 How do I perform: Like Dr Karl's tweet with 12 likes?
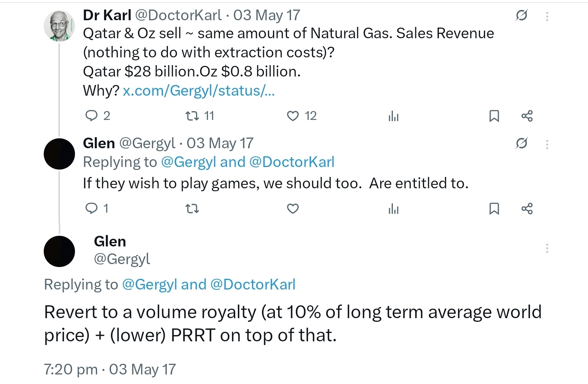(293, 116)
